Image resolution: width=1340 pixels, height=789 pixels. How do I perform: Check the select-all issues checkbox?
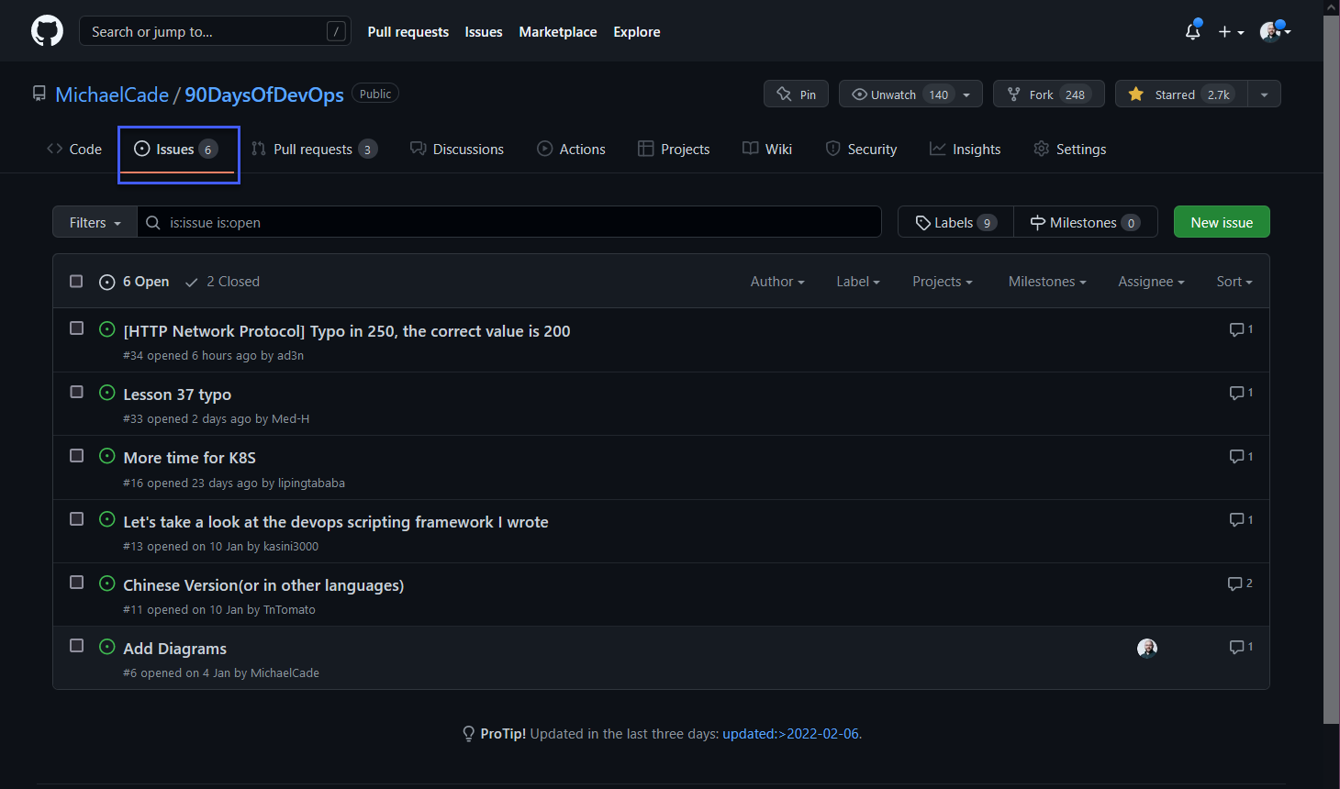tap(76, 281)
